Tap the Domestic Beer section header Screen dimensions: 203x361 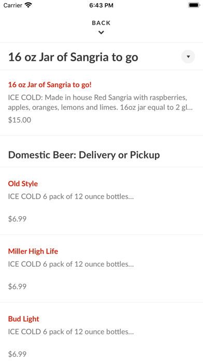84,155
